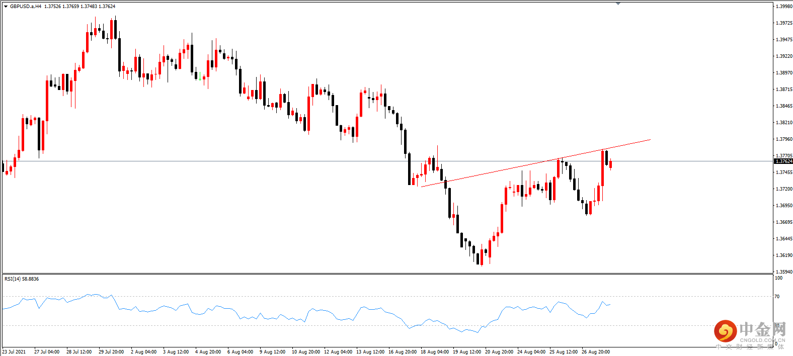Viewport: 793px width, 356px height.
Task: Click the CNGOLD orange logo icon
Action: 725,331
